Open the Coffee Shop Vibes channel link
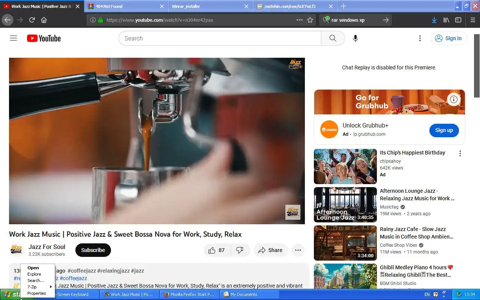The image size is (480, 300). [398, 245]
